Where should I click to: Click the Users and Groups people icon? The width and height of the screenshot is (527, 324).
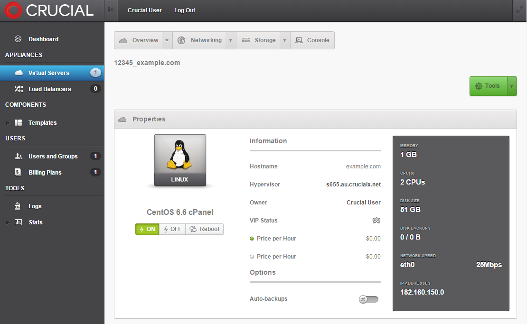(19, 156)
